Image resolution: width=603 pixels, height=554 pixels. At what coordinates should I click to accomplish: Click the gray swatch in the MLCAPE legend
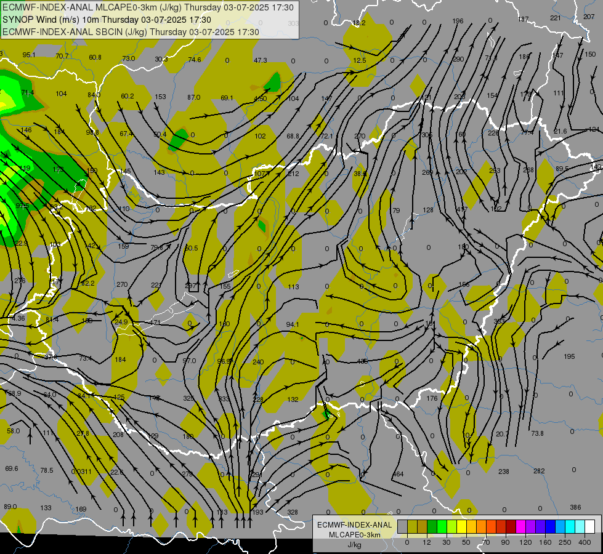click(x=403, y=526)
